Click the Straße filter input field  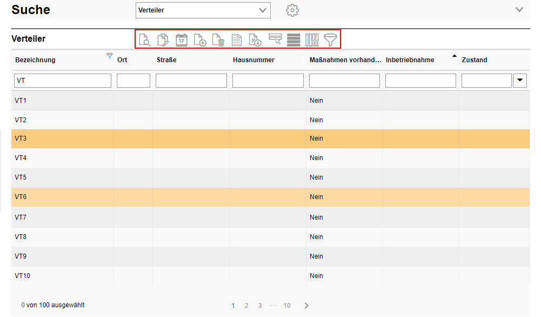click(x=191, y=81)
